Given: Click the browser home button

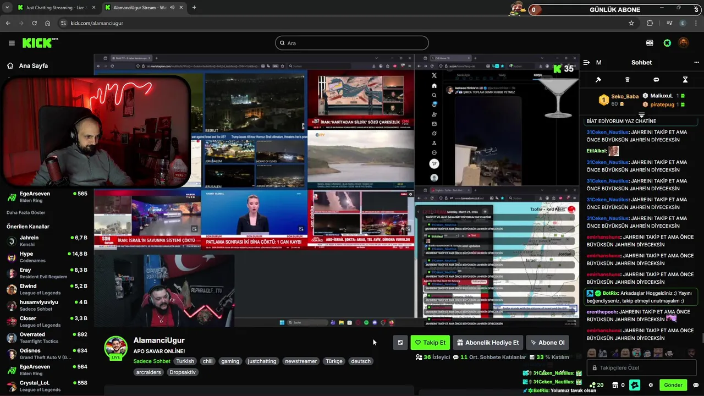Looking at the screenshot, I should (x=48, y=23).
